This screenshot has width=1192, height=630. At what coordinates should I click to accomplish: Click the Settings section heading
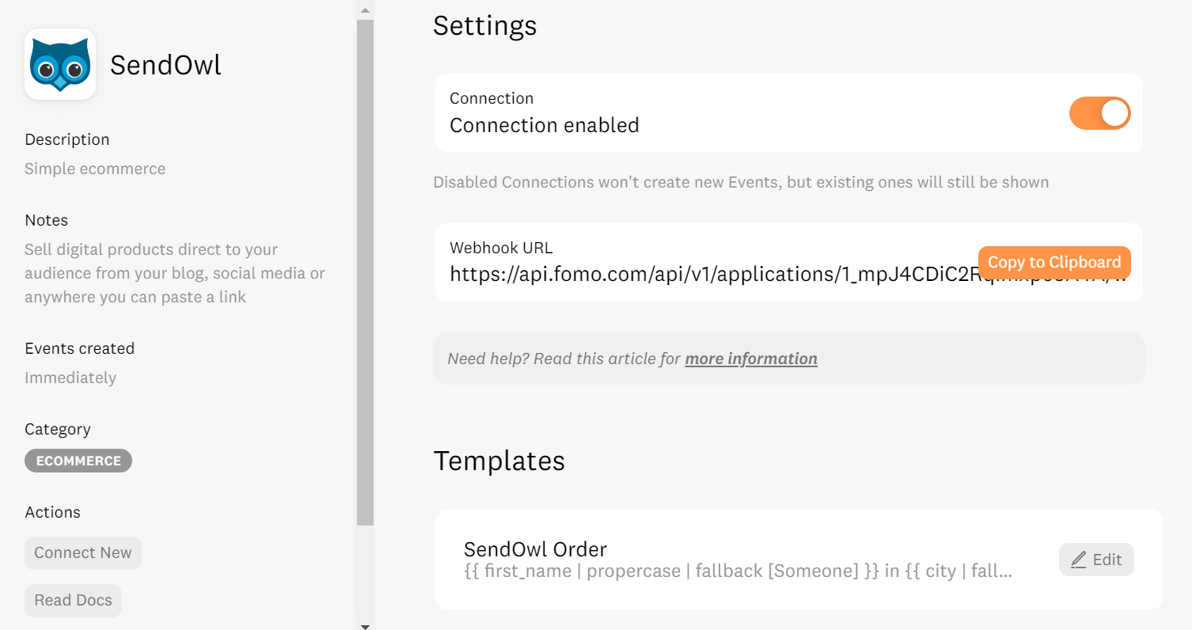(x=485, y=25)
